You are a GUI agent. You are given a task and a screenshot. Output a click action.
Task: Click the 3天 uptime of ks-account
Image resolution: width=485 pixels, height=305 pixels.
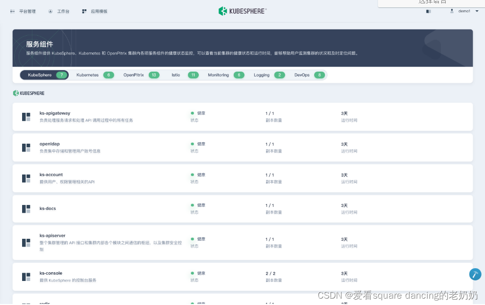(x=344, y=175)
